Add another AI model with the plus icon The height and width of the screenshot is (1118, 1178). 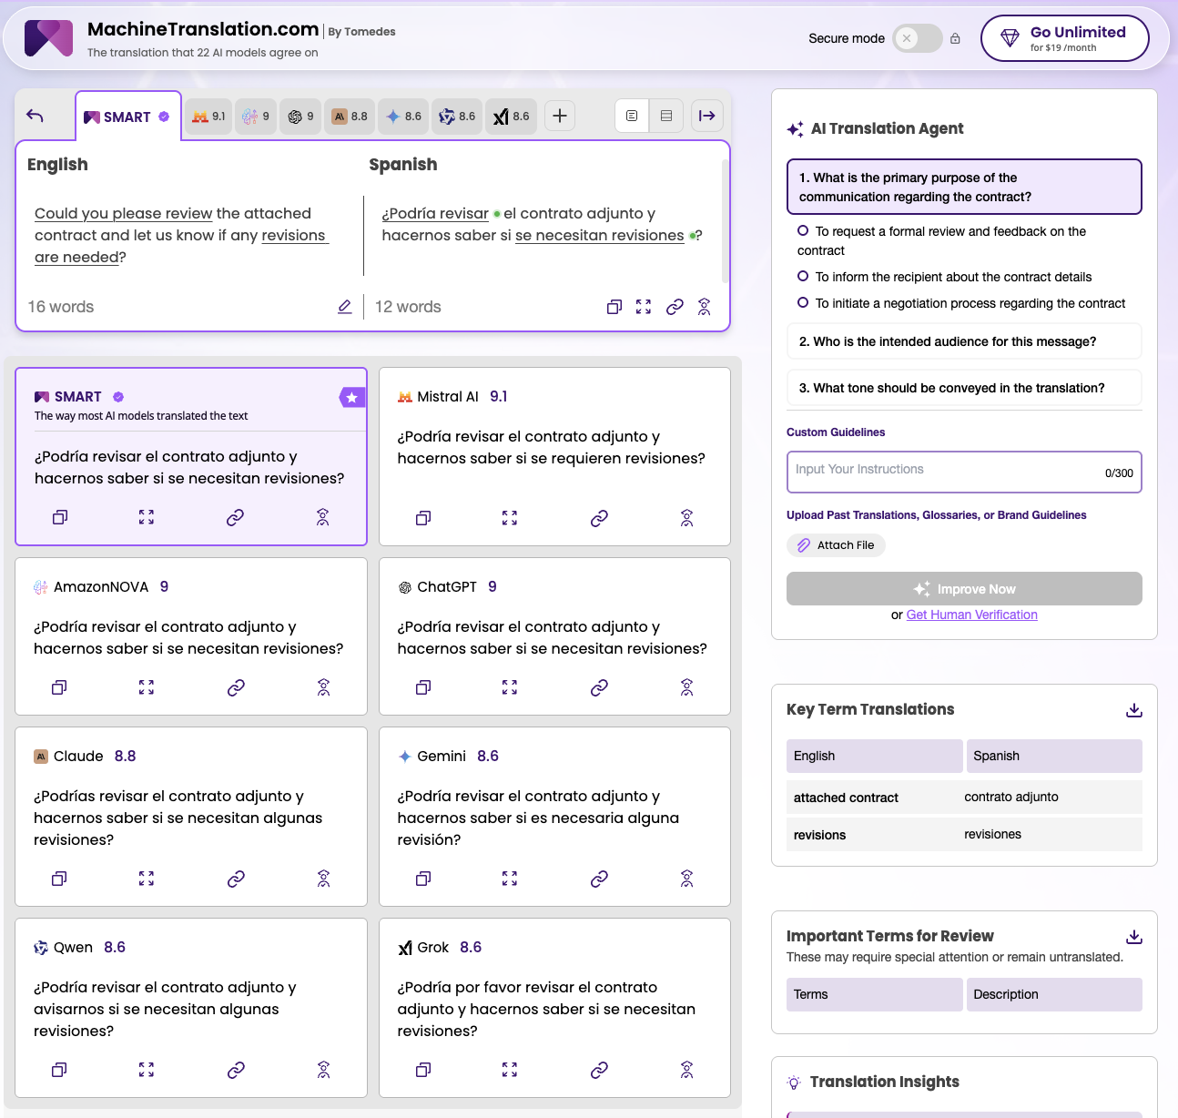tap(560, 116)
